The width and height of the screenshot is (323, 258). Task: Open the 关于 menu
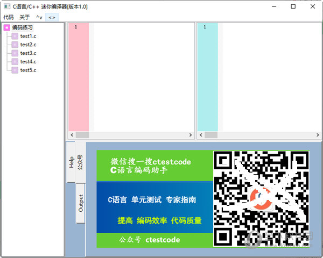click(25, 17)
